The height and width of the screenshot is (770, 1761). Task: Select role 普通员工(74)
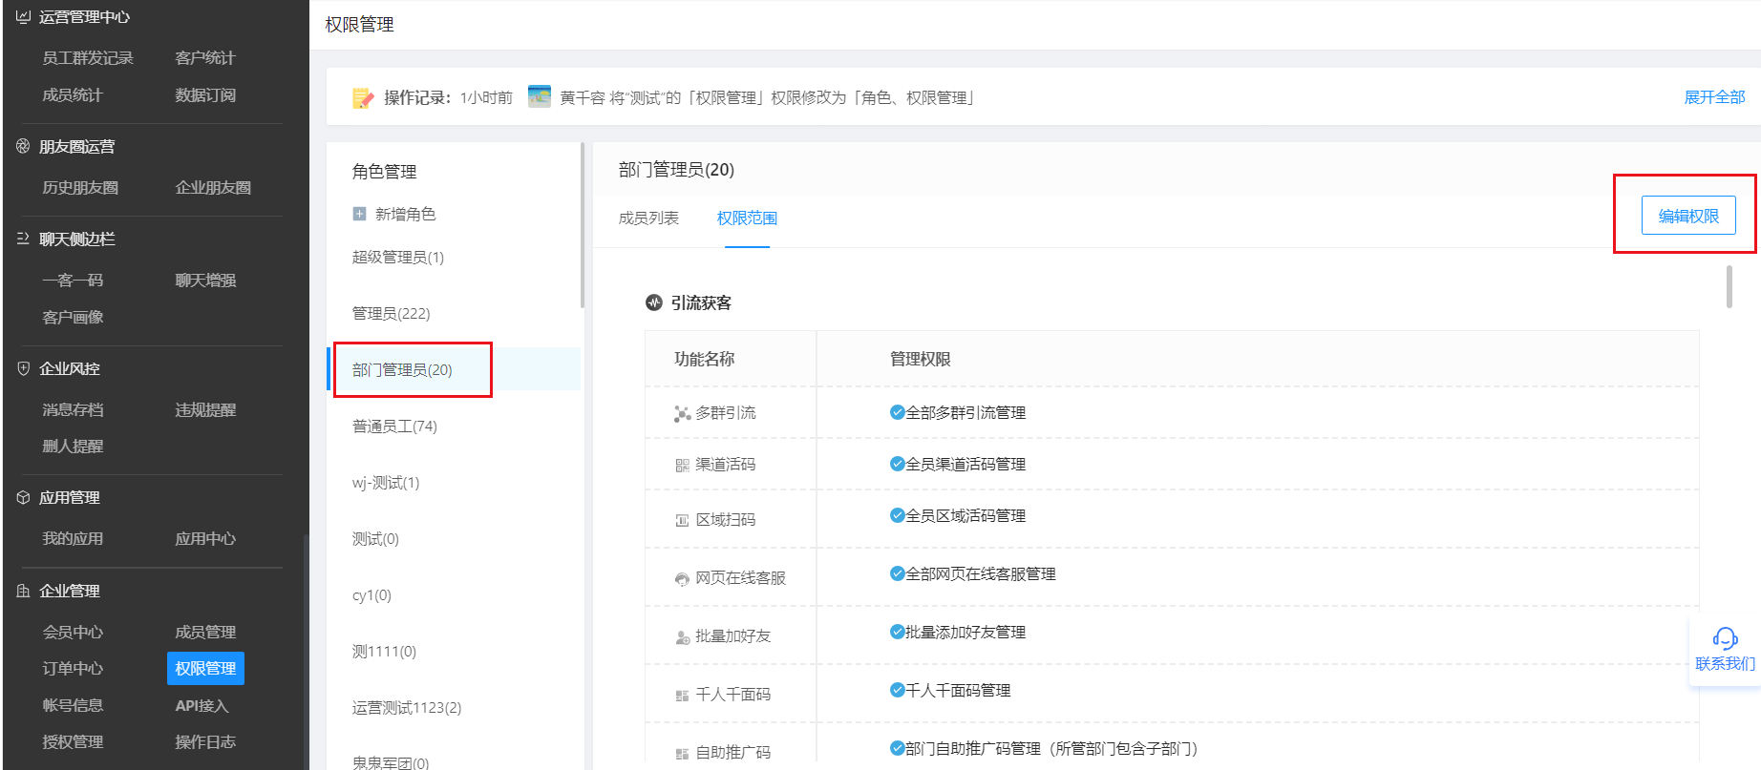pyautogui.click(x=394, y=426)
